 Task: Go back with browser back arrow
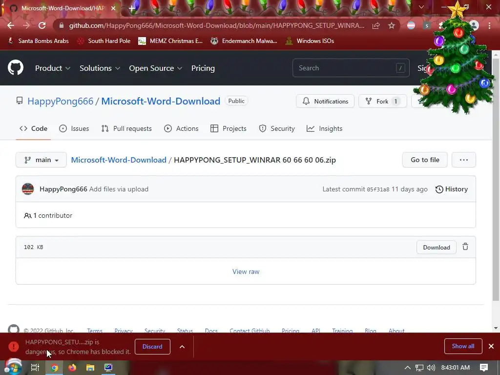coord(11,25)
